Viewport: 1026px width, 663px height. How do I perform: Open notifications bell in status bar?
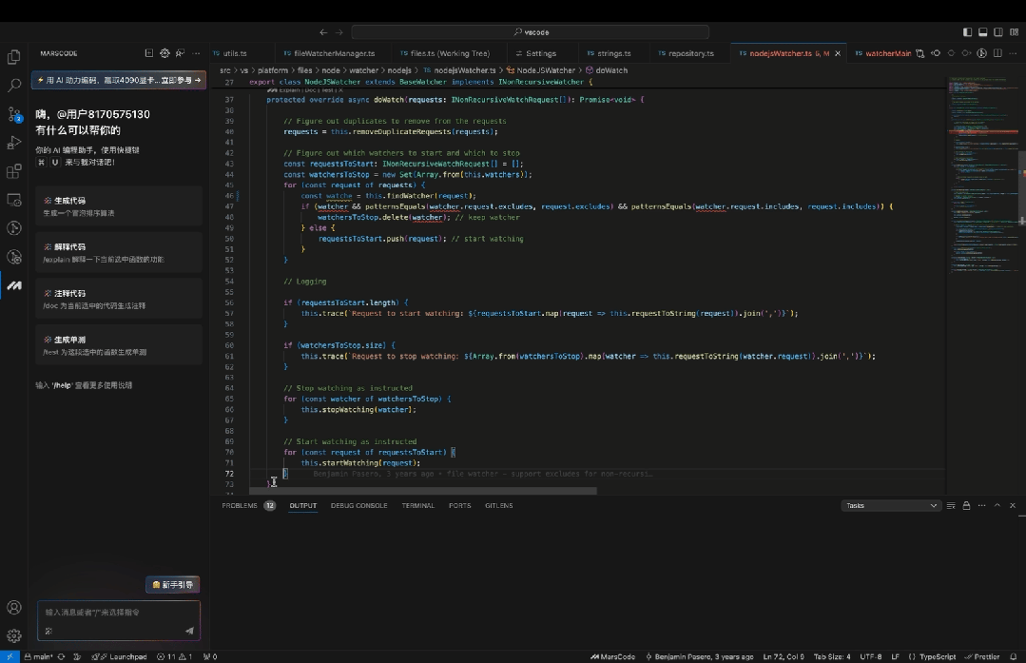tap(1013, 656)
